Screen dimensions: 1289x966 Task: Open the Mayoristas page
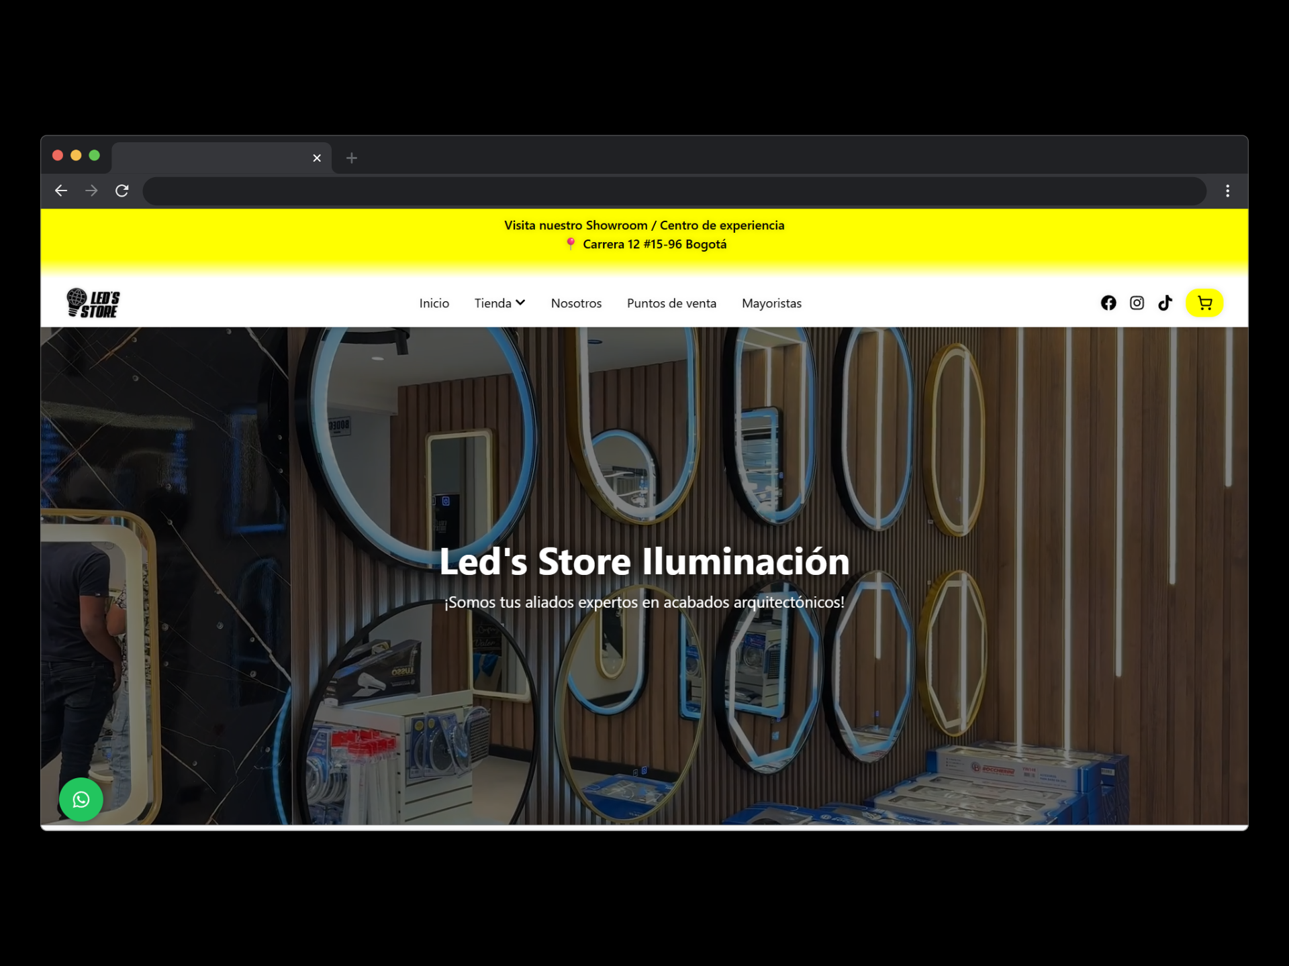click(x=771, y=303)
